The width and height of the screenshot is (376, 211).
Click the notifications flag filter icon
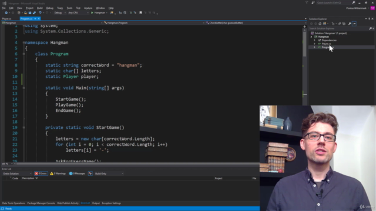[307, 2]
